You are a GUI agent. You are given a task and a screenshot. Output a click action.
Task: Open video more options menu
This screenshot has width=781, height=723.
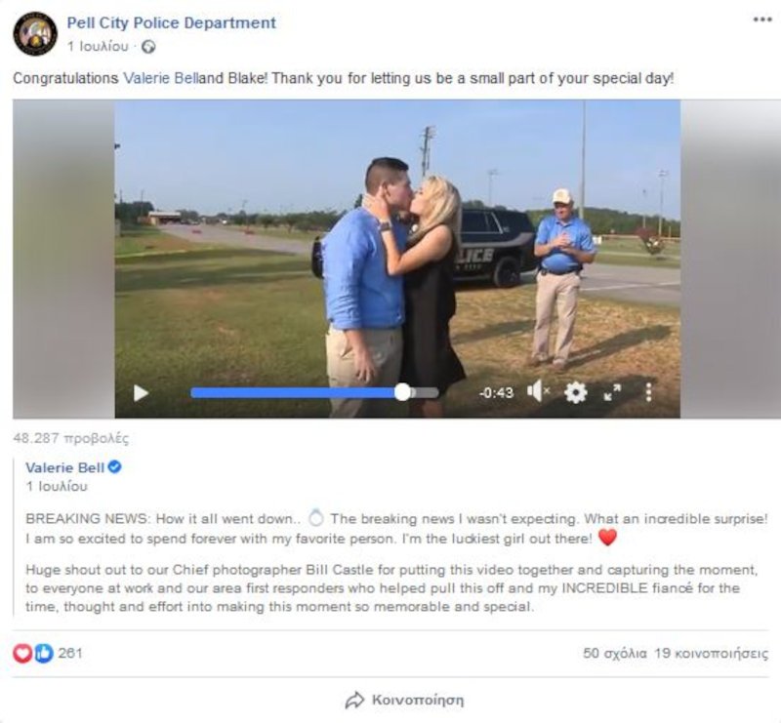pos(648,392)
